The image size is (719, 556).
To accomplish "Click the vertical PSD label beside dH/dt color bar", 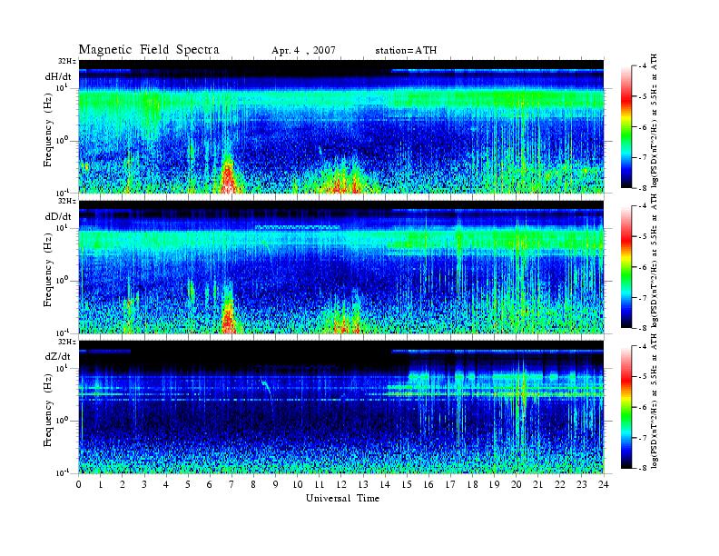I will [x=655, y=120].
